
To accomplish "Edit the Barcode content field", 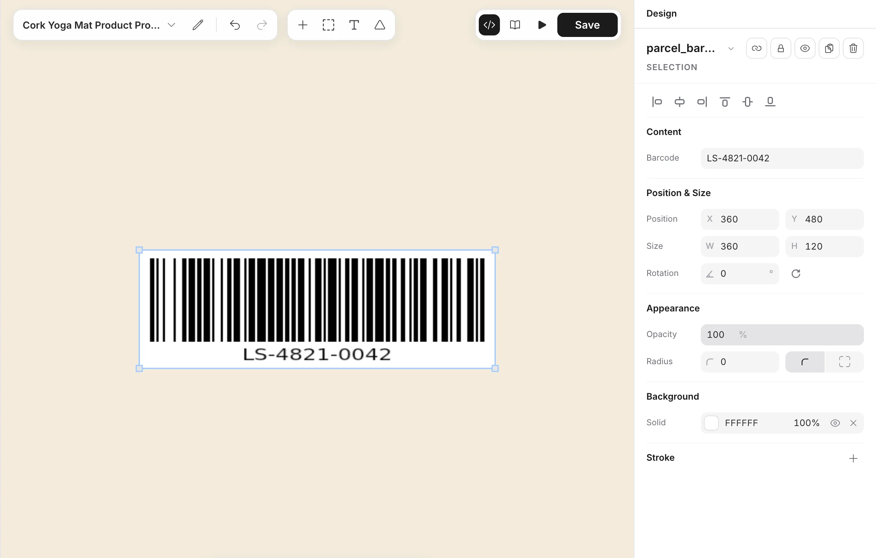I will 782,158.
